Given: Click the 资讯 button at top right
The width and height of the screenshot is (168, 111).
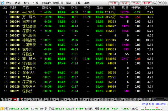Looking at the screenshot, I should [x=125, y=3].
